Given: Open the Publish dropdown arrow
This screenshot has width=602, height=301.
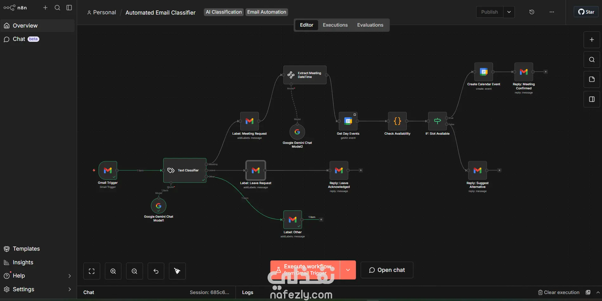Looking at the screenshot, I should 509,12.
